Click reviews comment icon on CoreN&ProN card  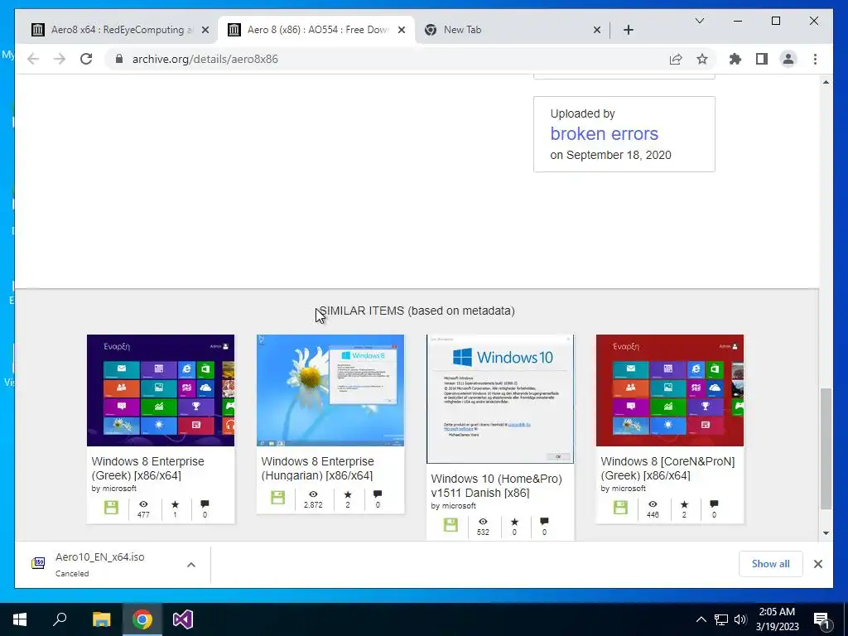[x=714, y=504]
